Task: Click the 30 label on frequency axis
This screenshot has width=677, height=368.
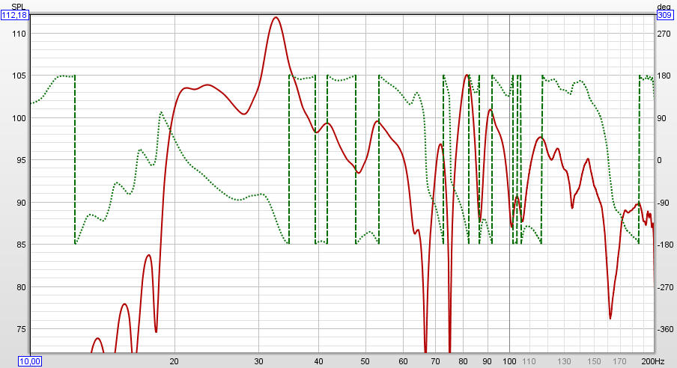Action: pyautogui.click(x=258, y=361)
